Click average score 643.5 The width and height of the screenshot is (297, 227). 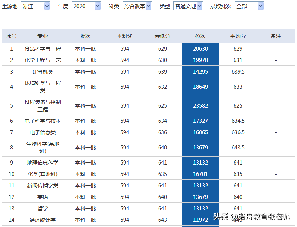click(x=238, y=148)
